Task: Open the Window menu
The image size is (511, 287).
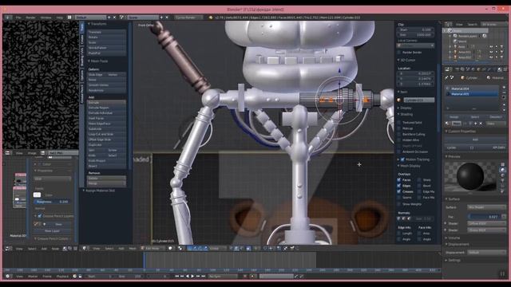Action: click(46, 18)
